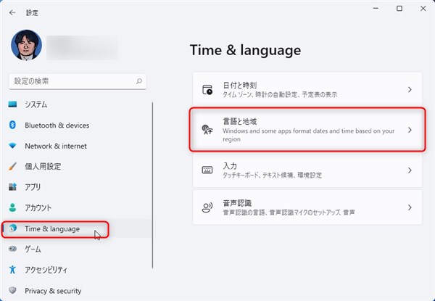
Task: Click the 入力 keyboard icon
Action: pyautogui.click(x=207, y=170)
